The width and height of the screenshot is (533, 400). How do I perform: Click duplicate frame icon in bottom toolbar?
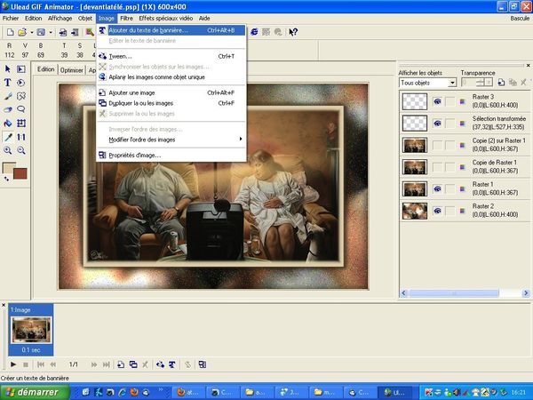click(x=133, y=364)
